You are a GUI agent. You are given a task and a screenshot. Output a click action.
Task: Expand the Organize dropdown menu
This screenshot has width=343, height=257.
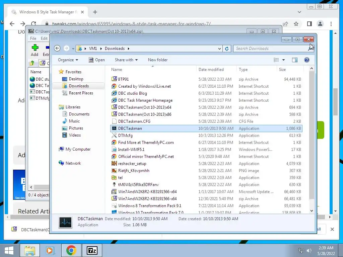[68, 60]
